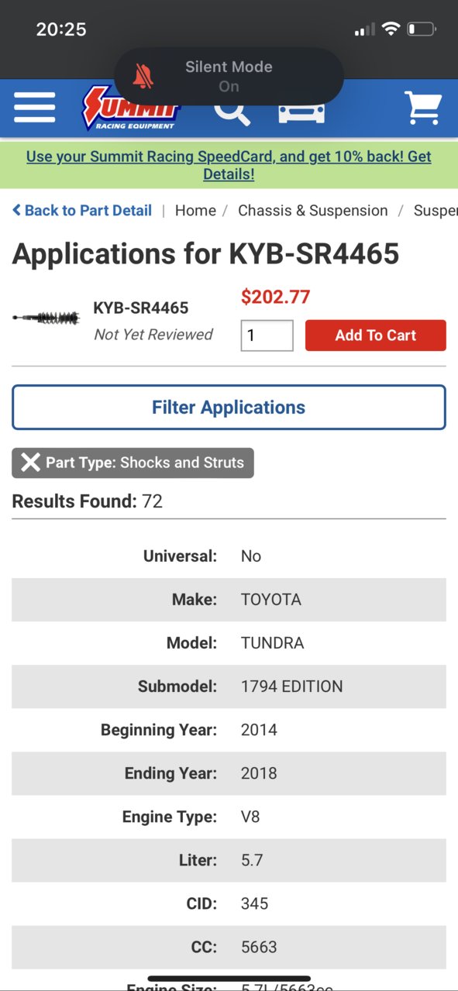Add KYB-SR4465 to cart
458x991 pixels.
(376, 335)
